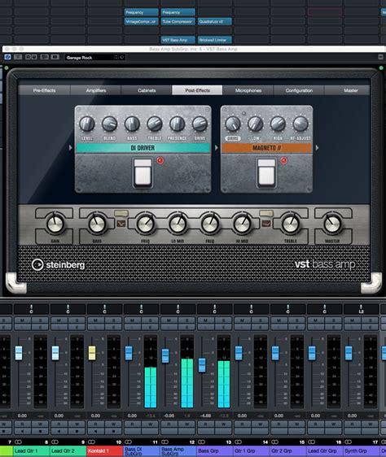Click the amplifier HI MID knob
This screenshot has width=386, height=457.
[242, 224]
